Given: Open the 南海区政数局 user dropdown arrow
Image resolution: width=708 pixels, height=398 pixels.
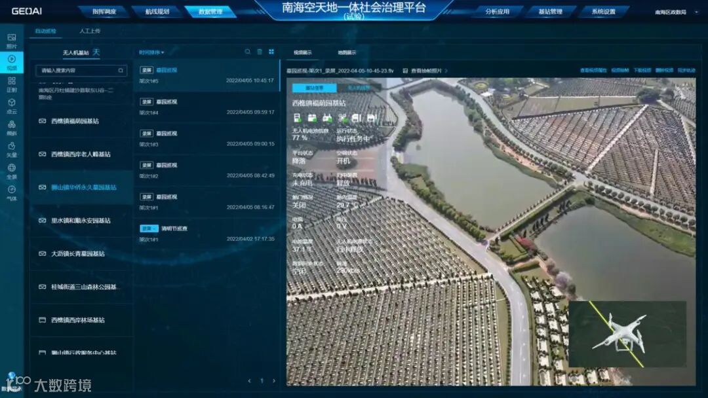Looking at the screenshot, I should [696, 12].
